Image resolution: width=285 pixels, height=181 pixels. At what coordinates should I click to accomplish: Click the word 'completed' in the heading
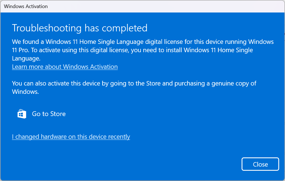click(x=124, y=28)
